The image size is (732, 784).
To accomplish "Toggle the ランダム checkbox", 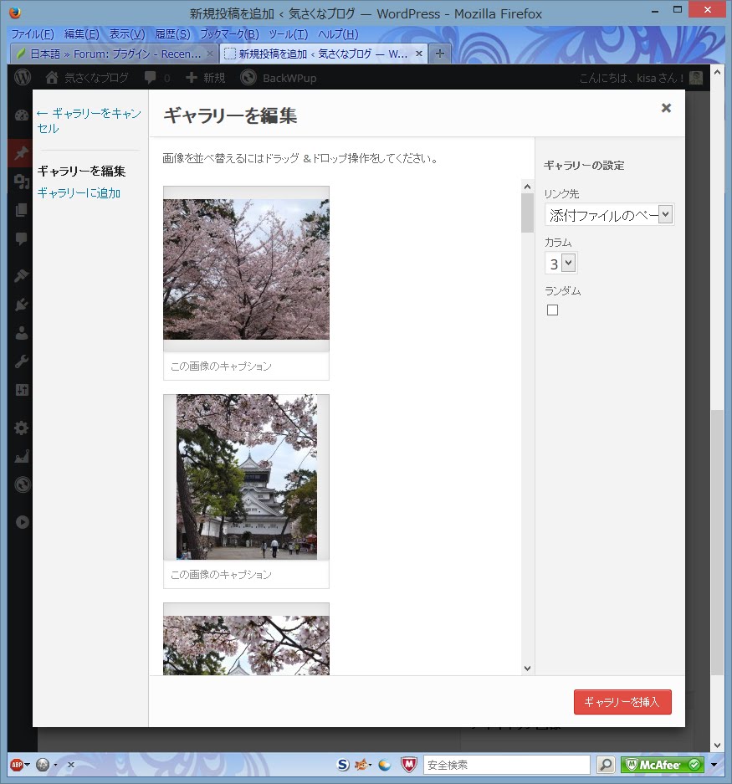I will (x=552, y=310).
